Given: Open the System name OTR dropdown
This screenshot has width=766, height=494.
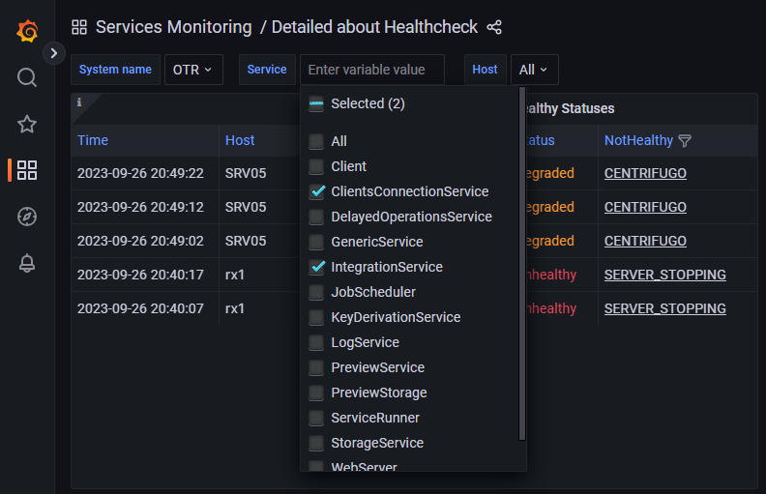Looking at the screenshot, I should 192,70.
